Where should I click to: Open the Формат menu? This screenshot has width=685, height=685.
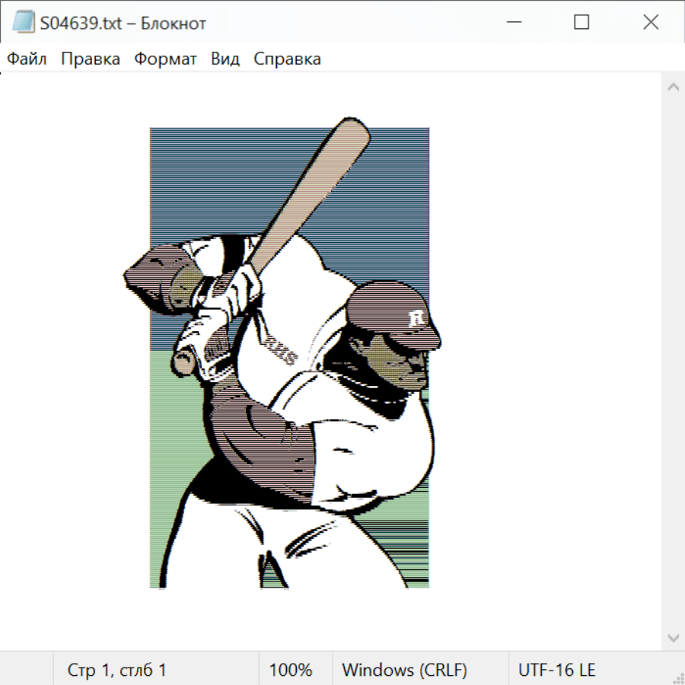click(x=165, y=59)
